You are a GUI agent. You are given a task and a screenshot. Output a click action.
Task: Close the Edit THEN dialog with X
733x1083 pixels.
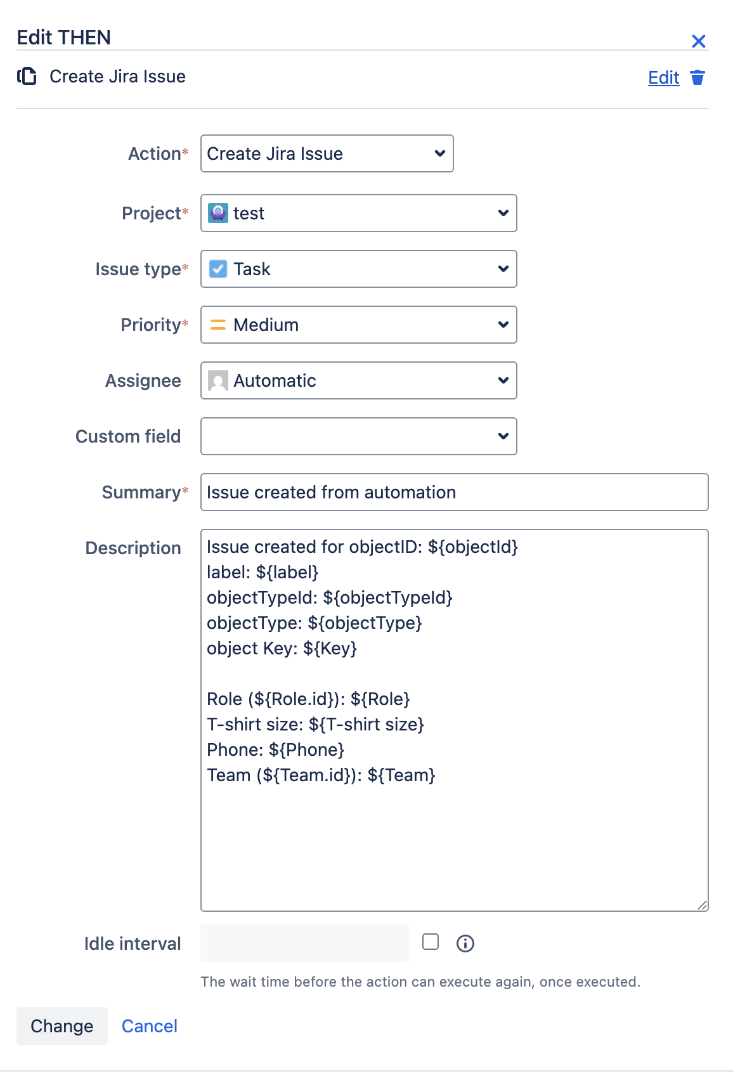tap(699, 42)
